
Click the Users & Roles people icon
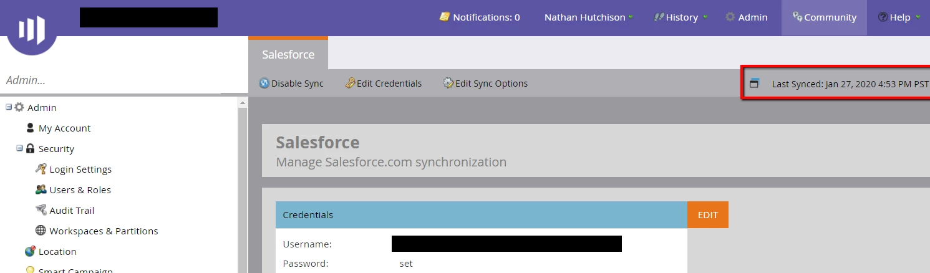41,189
